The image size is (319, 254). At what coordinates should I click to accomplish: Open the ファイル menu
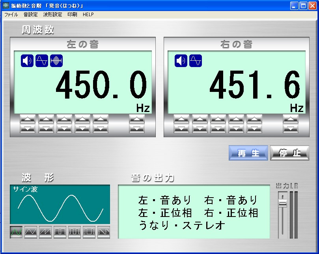11,15
